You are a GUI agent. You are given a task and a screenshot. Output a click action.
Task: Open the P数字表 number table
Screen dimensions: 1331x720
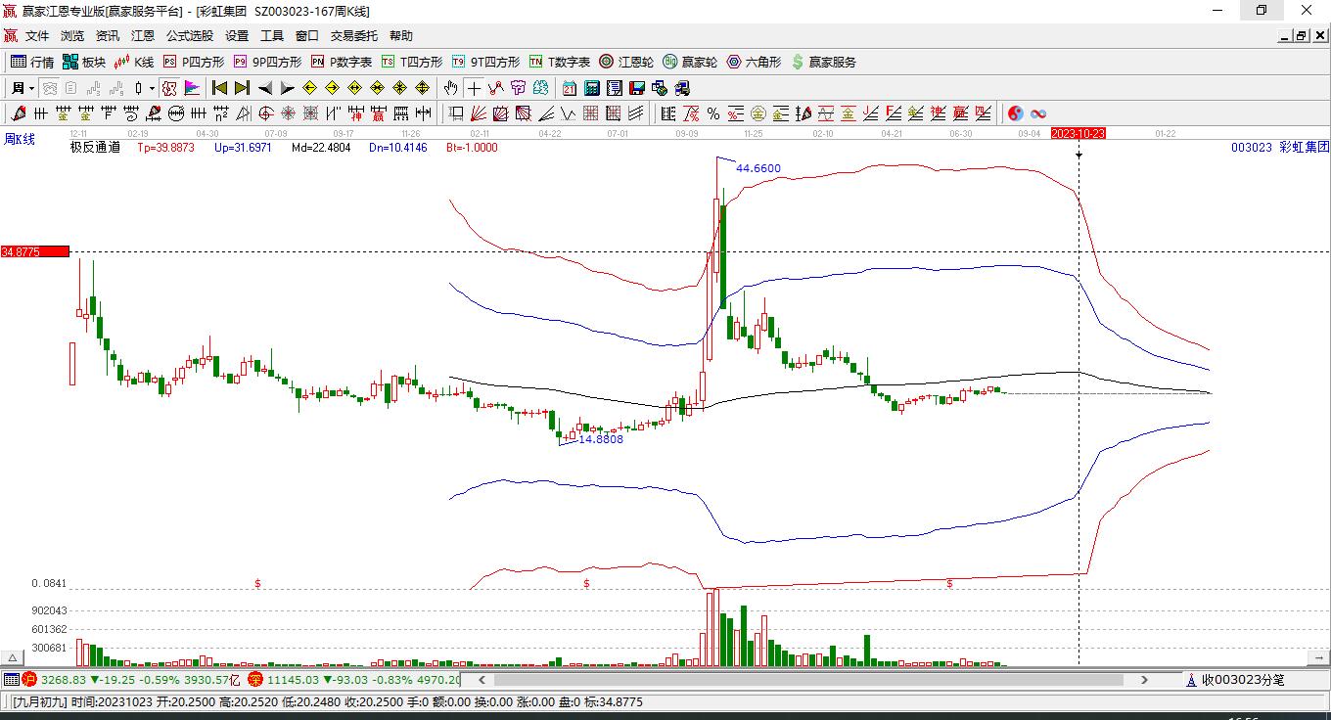coord(342,62)
